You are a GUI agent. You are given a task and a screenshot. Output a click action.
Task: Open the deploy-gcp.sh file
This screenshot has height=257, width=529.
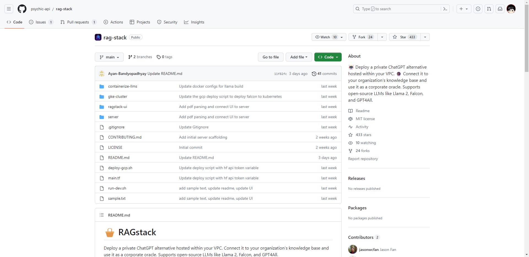pos(120,168)
